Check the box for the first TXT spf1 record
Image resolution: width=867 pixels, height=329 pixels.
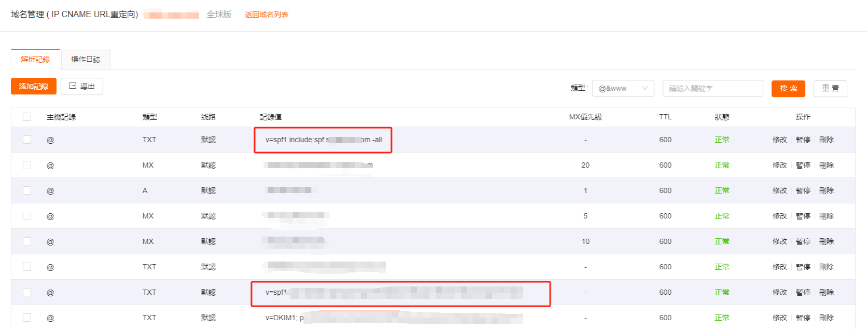coord(27,140)
